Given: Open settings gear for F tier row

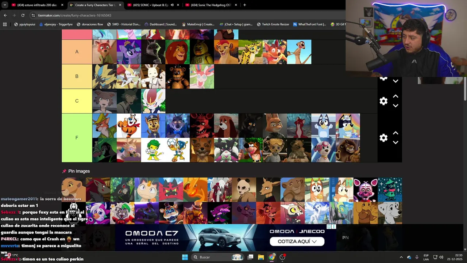Looking at the screenshot, I should pyautogui.click(x=383, y=138).
